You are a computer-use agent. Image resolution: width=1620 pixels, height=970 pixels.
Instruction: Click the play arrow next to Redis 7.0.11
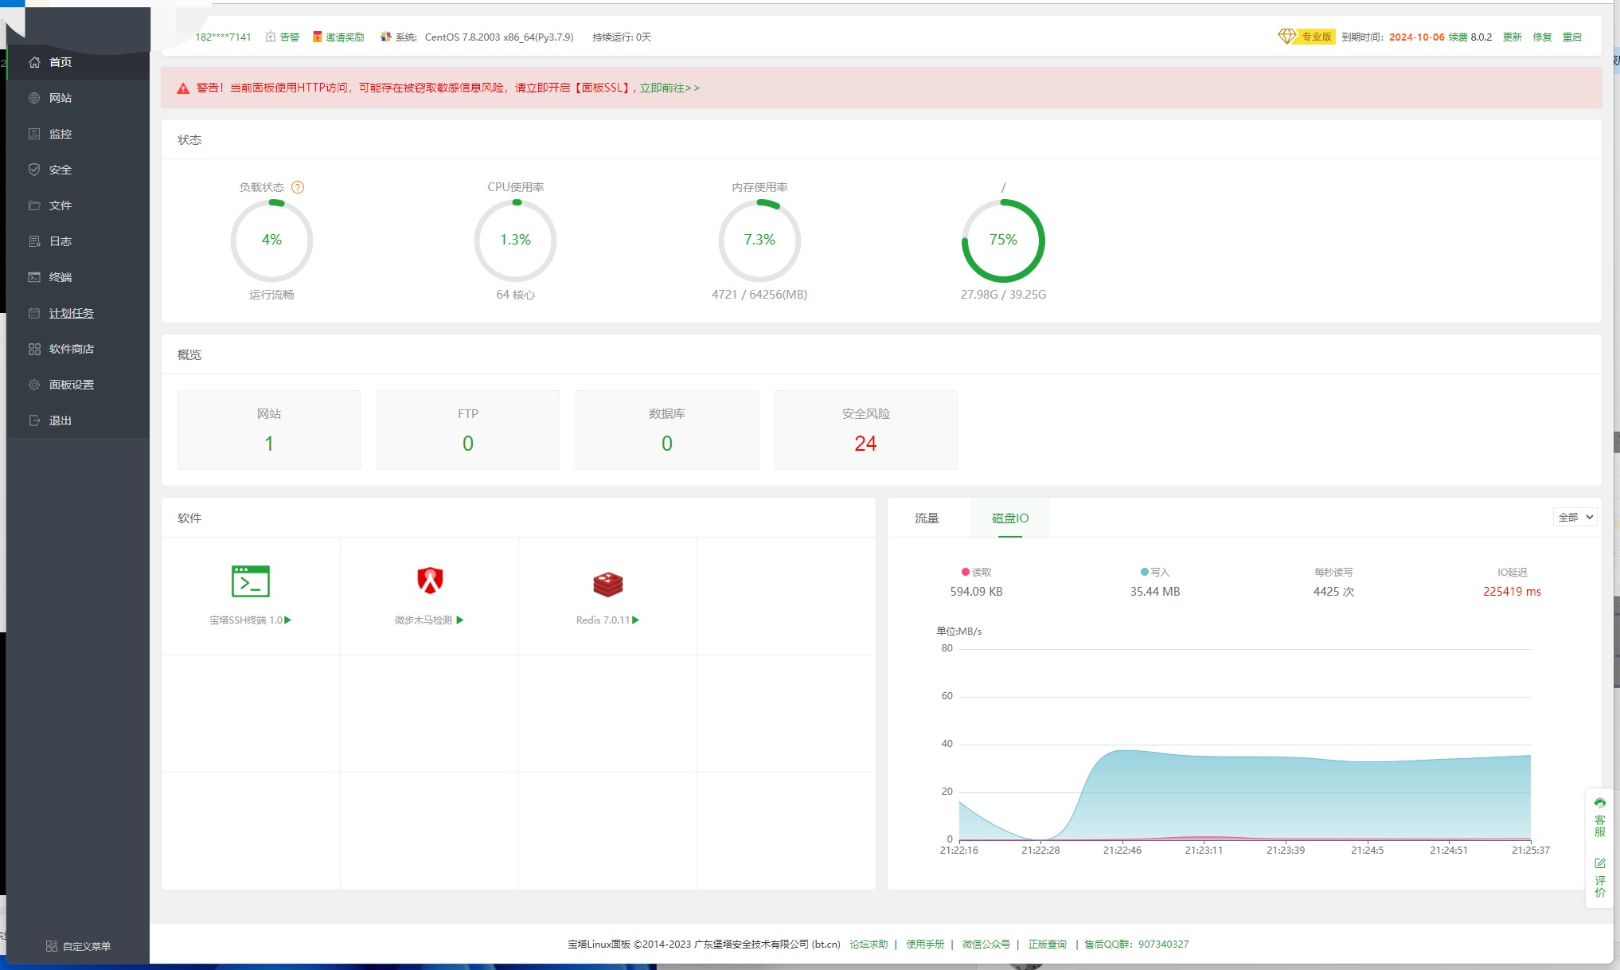[636, 620]
